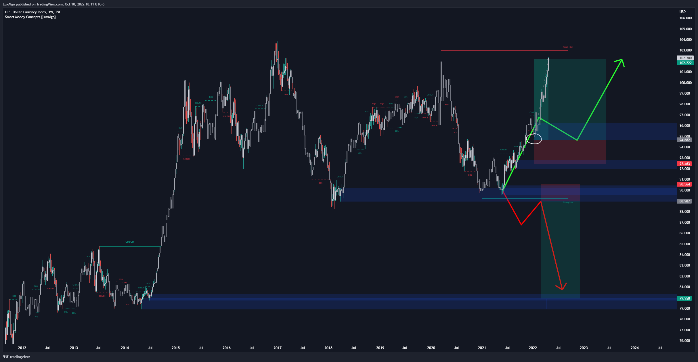Click the 81.000 price axis label

[684, 287]
